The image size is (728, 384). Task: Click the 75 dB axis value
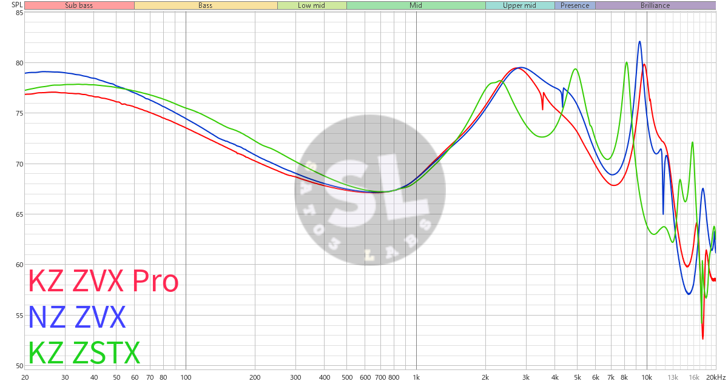coord(19,113)
